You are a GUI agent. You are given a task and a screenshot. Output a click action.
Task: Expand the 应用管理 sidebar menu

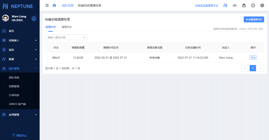coord(20,115)
